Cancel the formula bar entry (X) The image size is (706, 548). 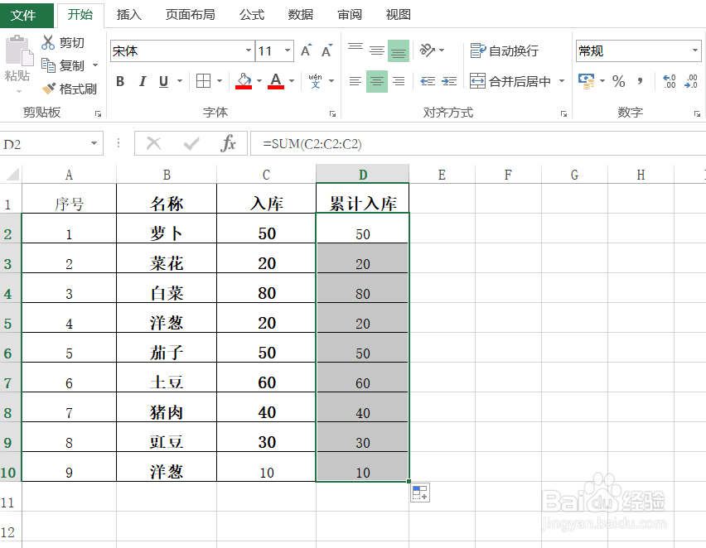(153, 144)
